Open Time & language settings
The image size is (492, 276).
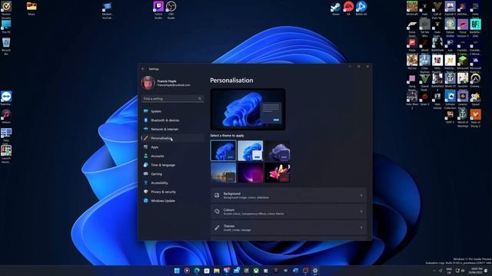[172, 165]
